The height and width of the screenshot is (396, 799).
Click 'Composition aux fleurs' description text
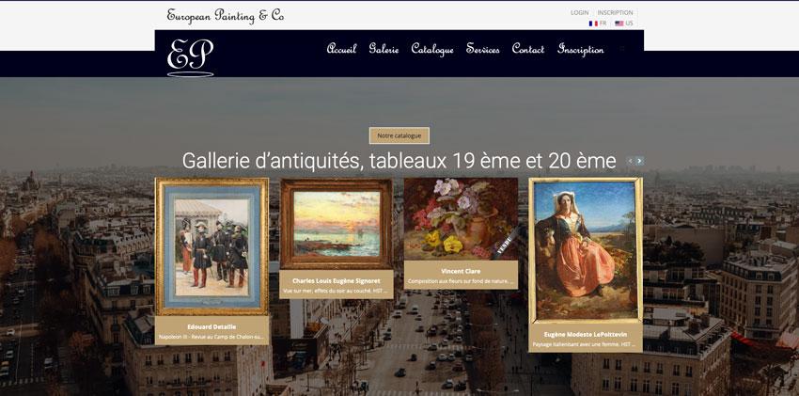[x=461, y=281]
